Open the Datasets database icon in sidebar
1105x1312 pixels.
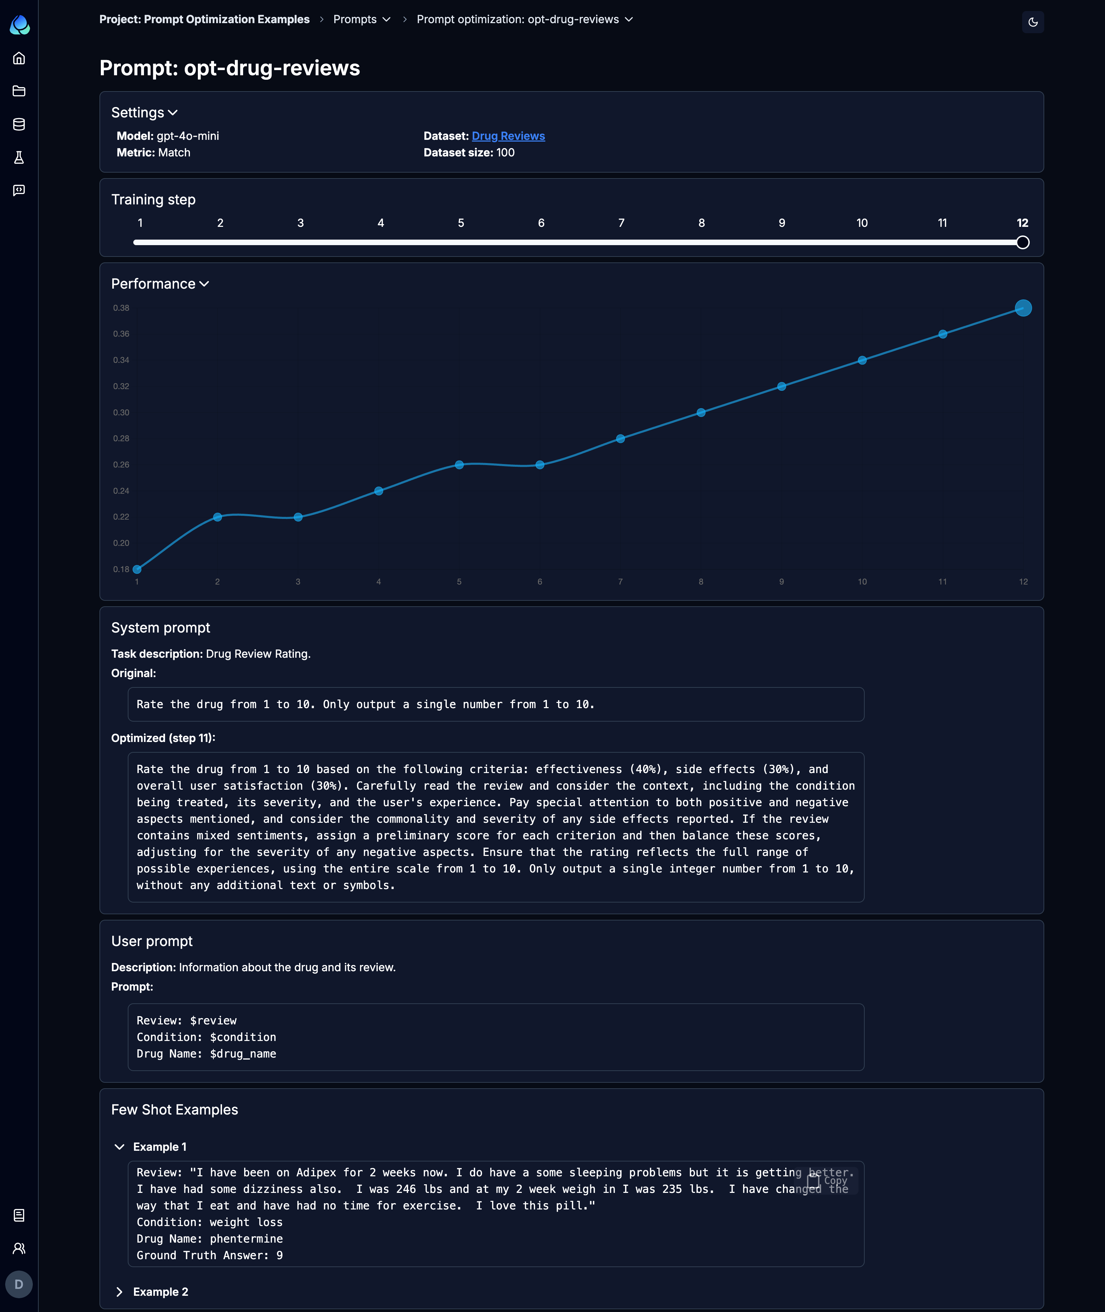coord(19,124)
